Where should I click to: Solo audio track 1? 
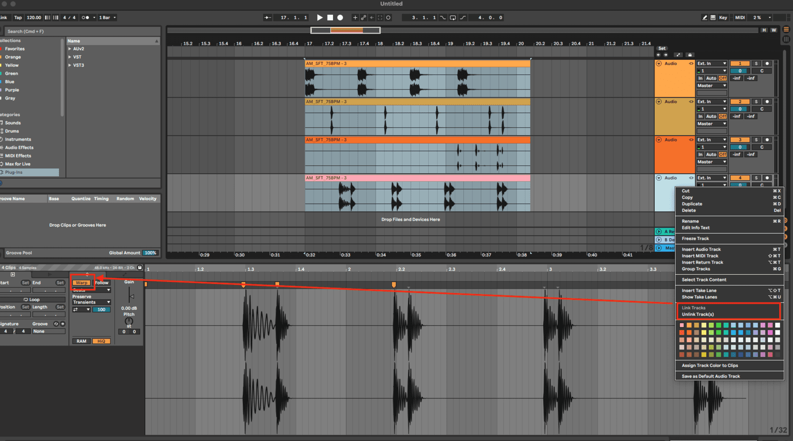point(756,63)
